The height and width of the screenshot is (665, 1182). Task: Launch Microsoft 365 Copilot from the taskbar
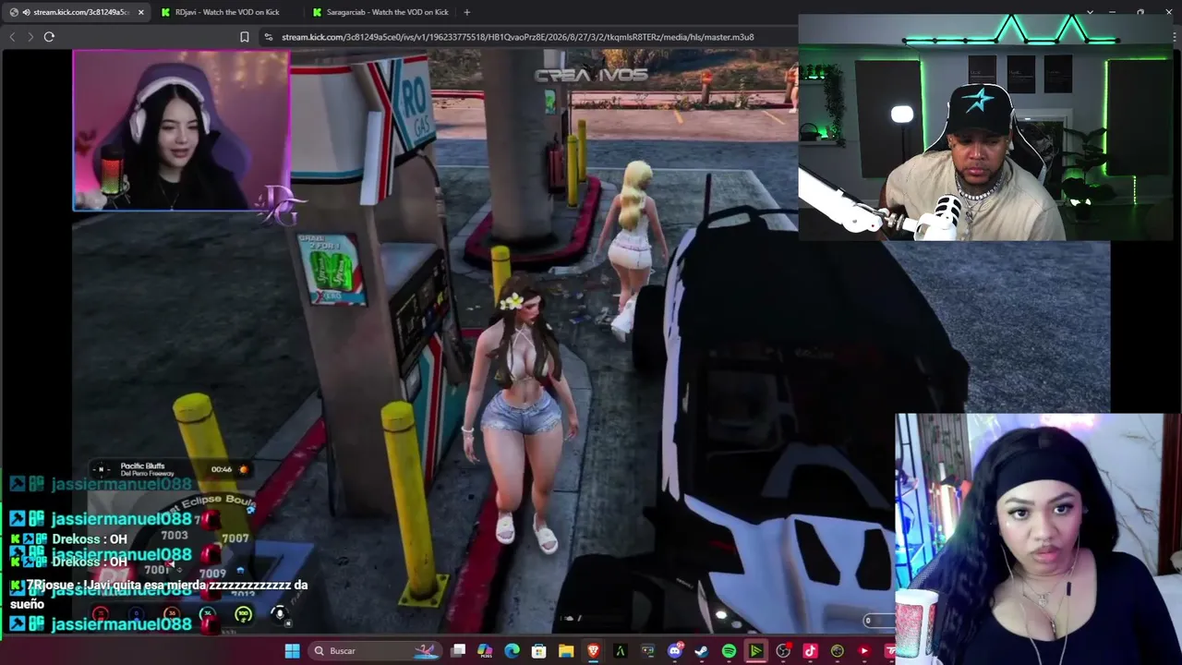click(485, 651)
